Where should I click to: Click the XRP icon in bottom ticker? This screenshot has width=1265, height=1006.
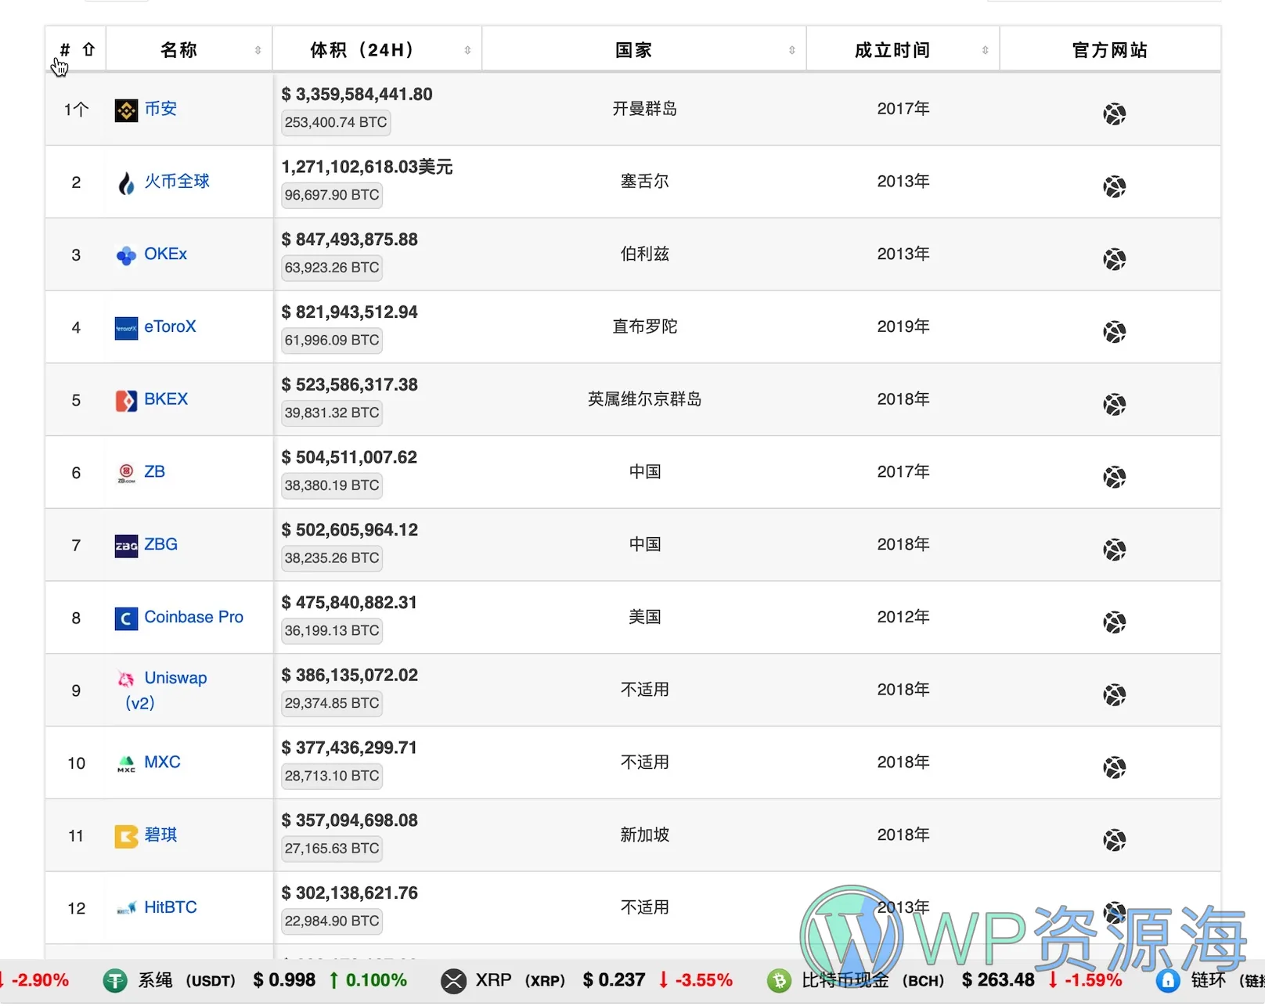point(452,980)
